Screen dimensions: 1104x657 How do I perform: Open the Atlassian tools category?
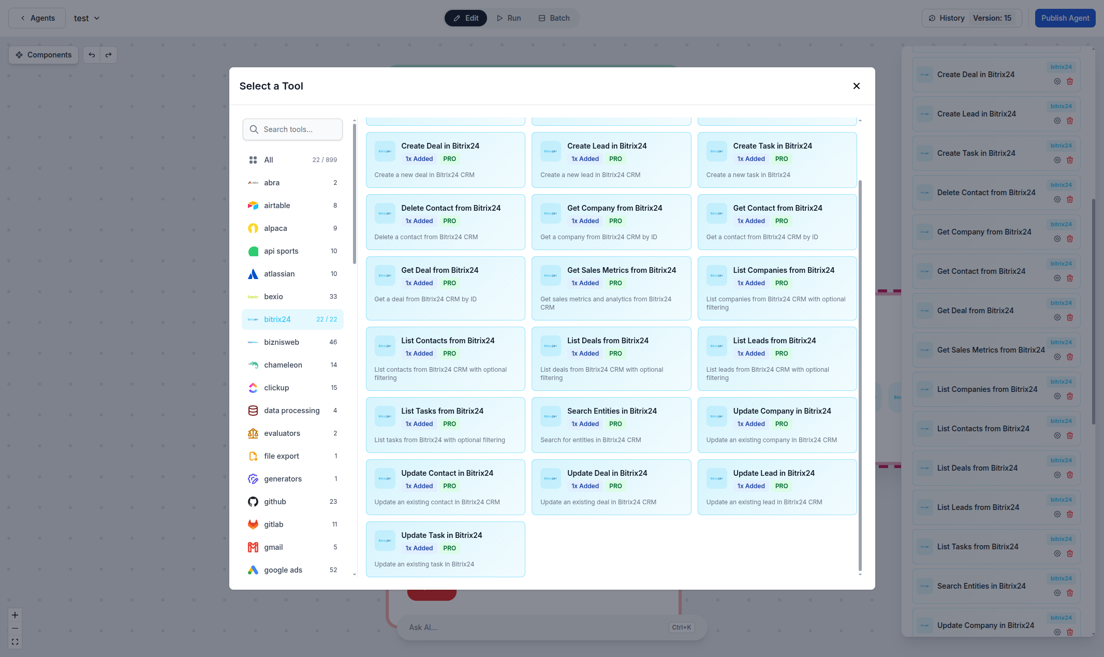point(279,273)
